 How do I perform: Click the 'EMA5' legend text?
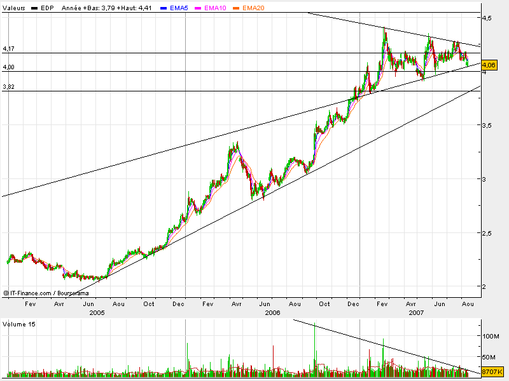point(179,8)
